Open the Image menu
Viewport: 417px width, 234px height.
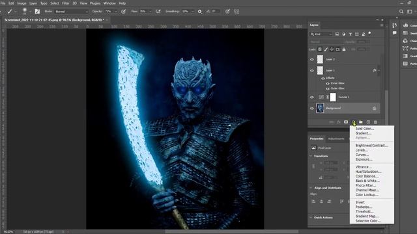tap(22, 3)
